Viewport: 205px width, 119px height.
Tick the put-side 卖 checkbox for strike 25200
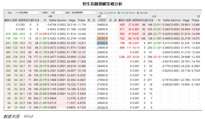point(116,39)
